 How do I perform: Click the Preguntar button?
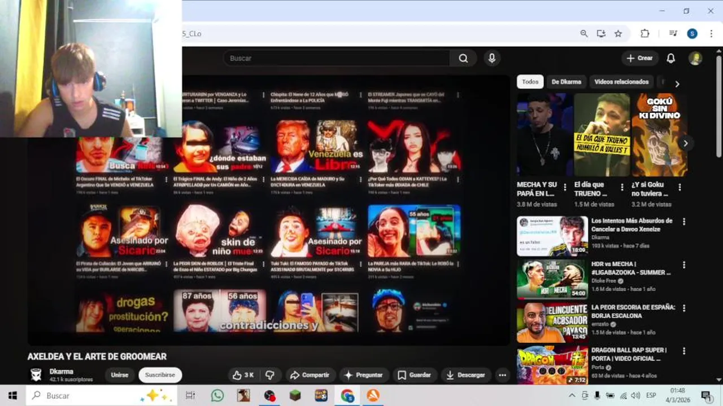[364, 375]
